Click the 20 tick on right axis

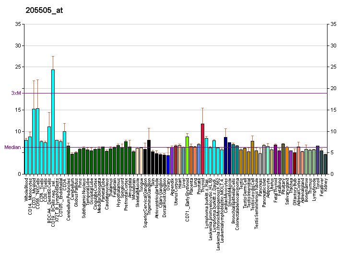click(x=333, y=88)
